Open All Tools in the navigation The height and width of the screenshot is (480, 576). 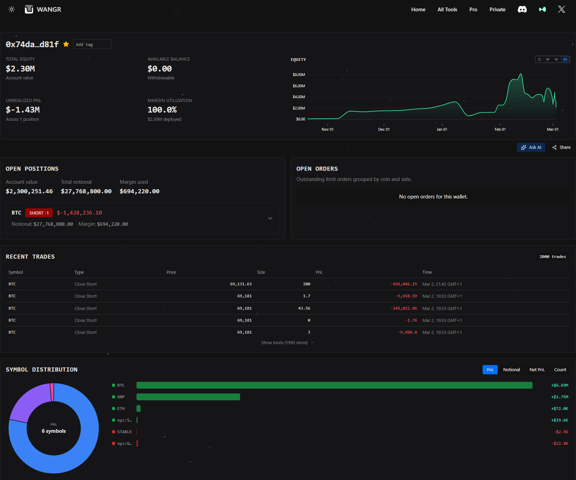point(447,10)
